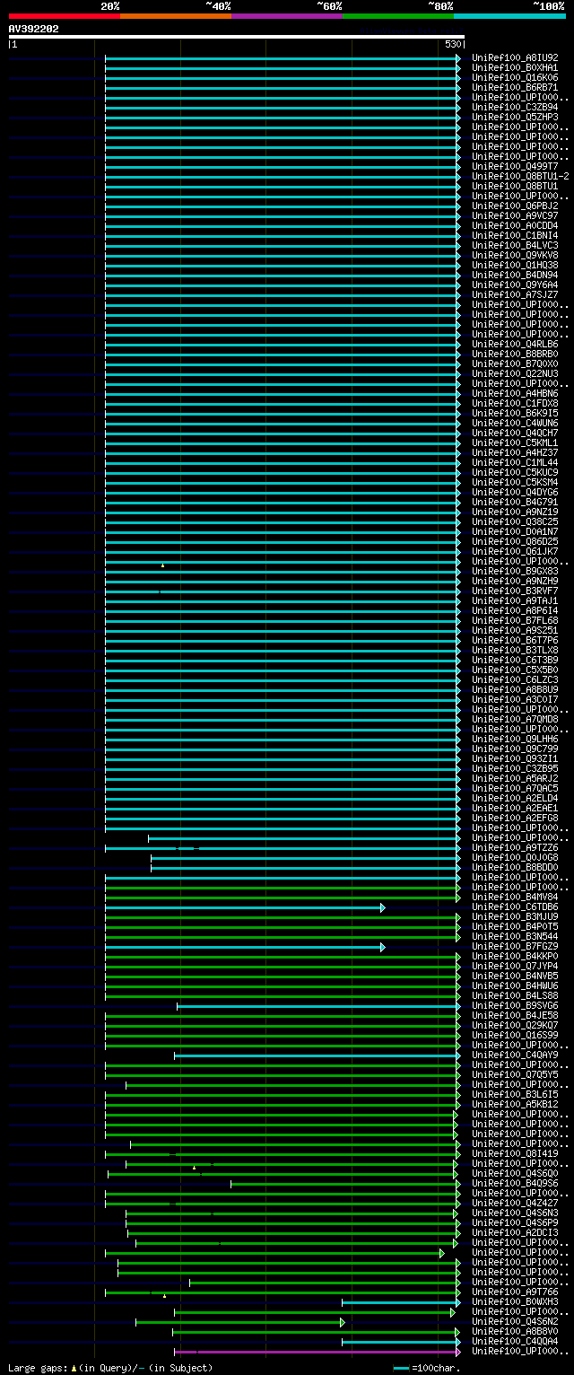Select the UniRef100_C4QQA4 label

(515, 1341)
